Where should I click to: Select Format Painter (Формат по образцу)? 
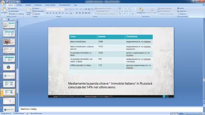pyautogui.click(x=16, y=14)
